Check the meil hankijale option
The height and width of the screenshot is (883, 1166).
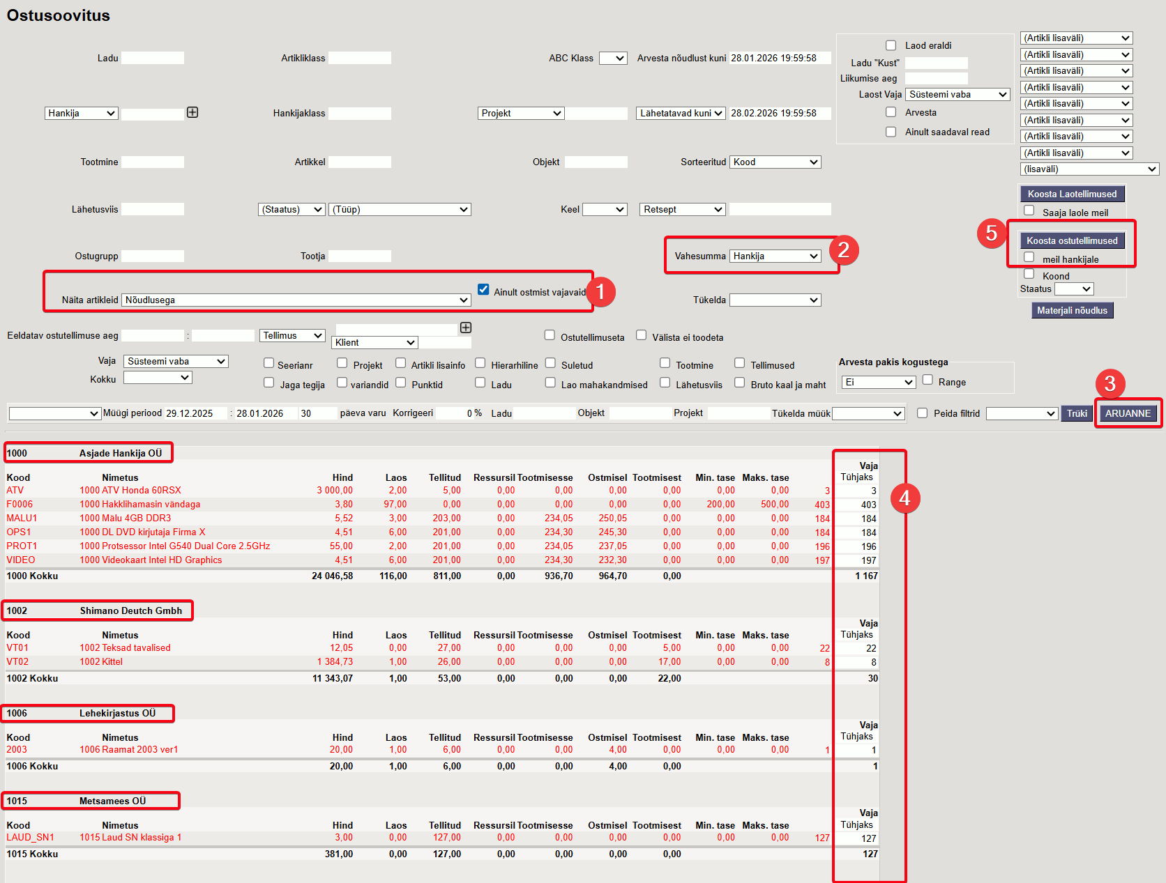[1029, 257]
